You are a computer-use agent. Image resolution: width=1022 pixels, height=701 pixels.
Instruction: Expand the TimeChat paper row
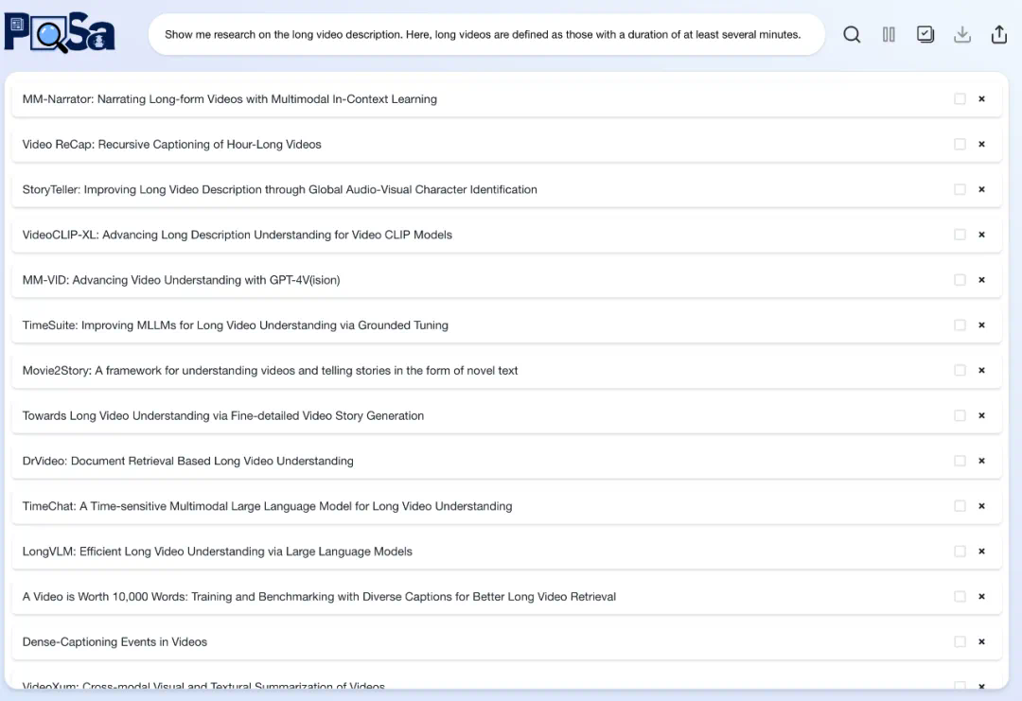tap(267, 506)
